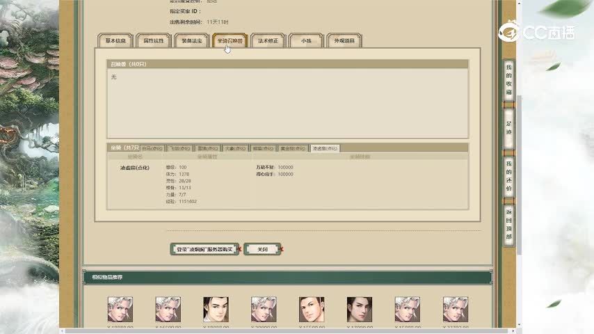This screenshot has height=334, width=594.
Task: Click 返回顶部 to return to top
Action: click(x=508, y=224)
